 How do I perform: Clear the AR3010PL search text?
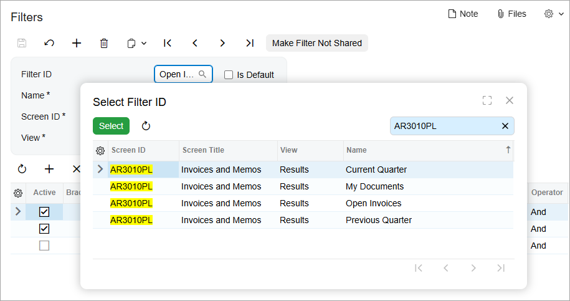pos(505,126)
